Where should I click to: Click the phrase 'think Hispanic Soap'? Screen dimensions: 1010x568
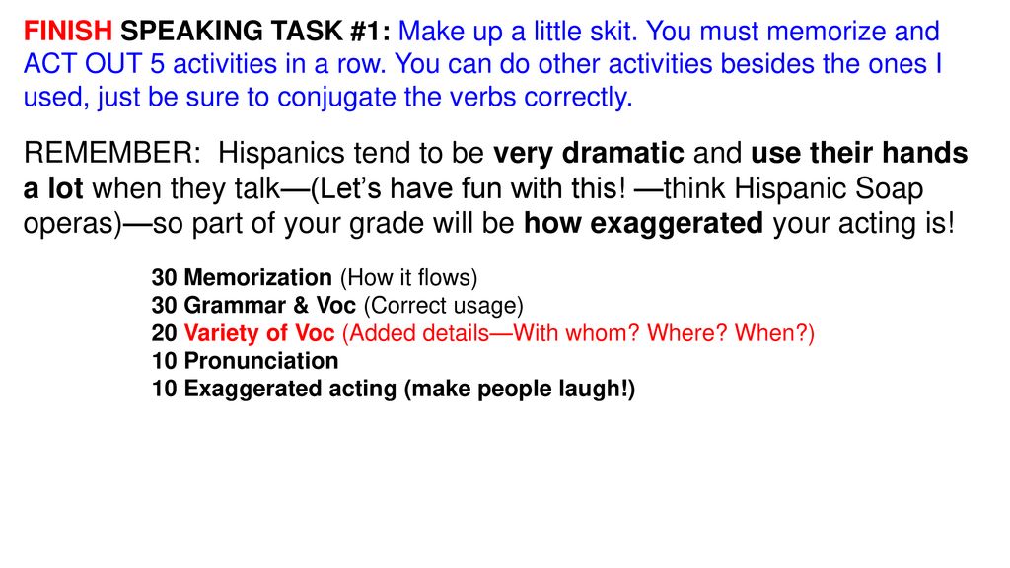point(793,188)
